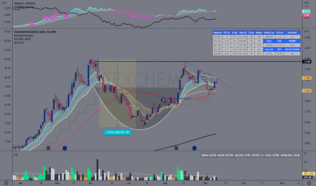Click the Vol Run Rate : -36.6% stat box
The image size is (316, 186).
[290, 155]
